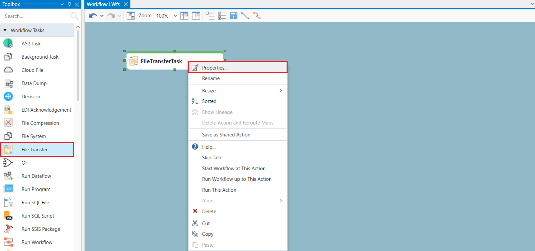Choose Rename in the context menu
Image resolution: width=535 pixels, height=251 pixels.
coord(211,78)
